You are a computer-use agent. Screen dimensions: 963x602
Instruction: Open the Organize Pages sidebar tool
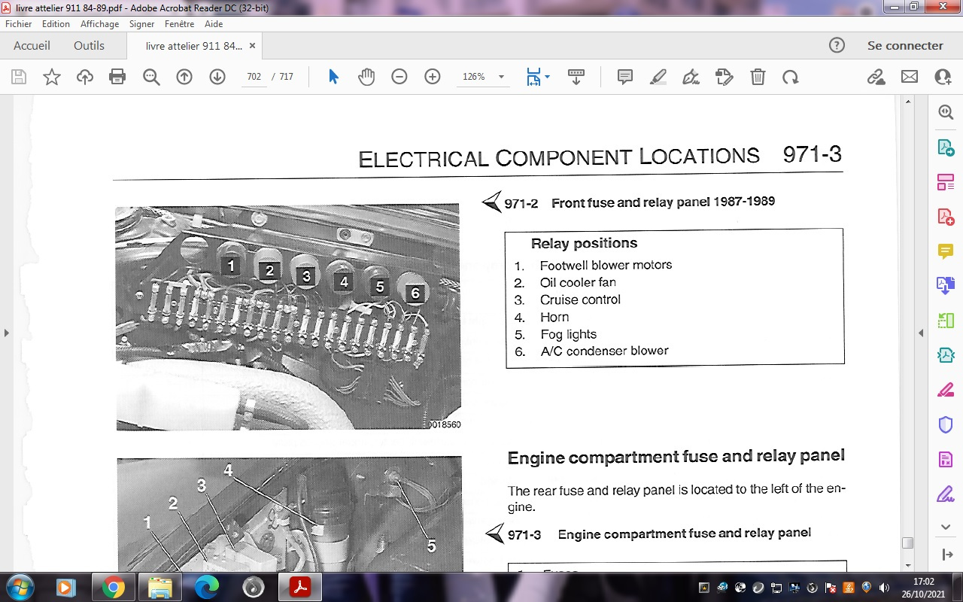tap(946, 182)
